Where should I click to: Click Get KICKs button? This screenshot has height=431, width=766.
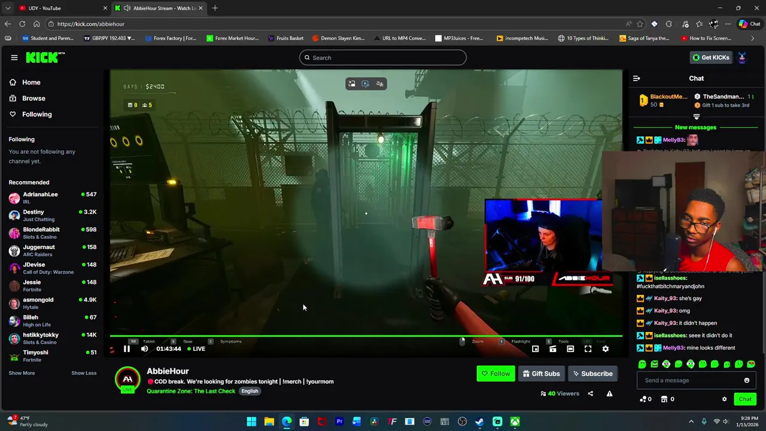coord(711,57)
